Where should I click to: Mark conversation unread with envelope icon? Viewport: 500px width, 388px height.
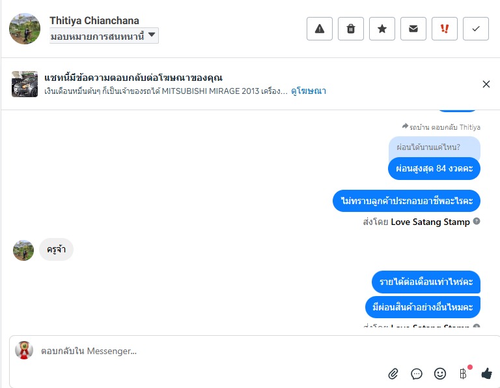tap(413, 29)
